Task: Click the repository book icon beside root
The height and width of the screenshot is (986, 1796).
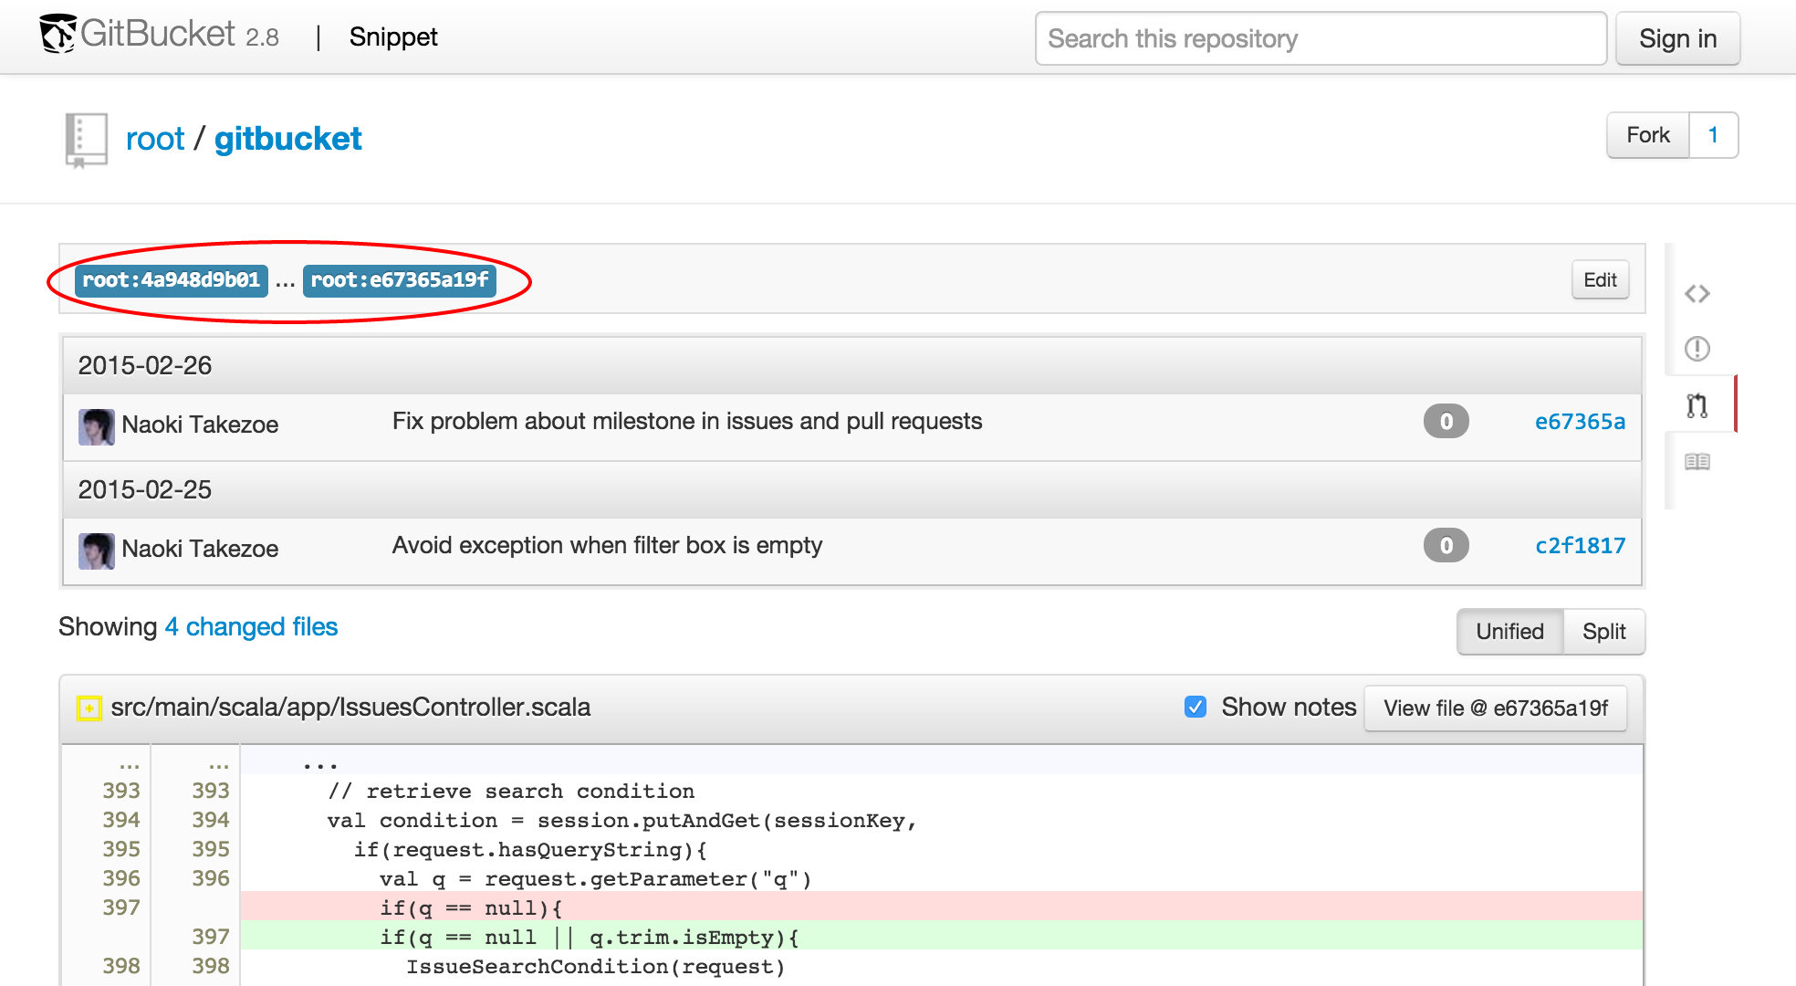Action: (x=86, y=140)
